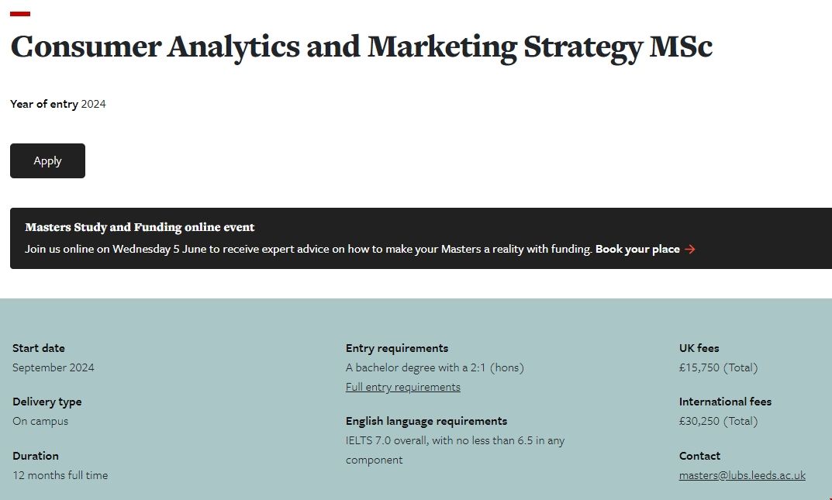The image size is (832, 500).
Task: Click the red arrow beside Book your place
Action: [x=690, y=250]
